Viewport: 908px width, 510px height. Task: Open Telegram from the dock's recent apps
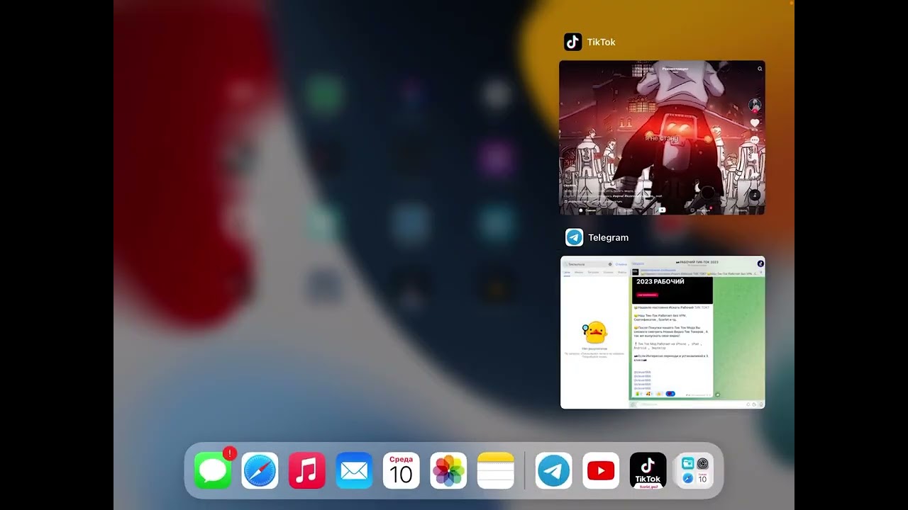(554, 471)
